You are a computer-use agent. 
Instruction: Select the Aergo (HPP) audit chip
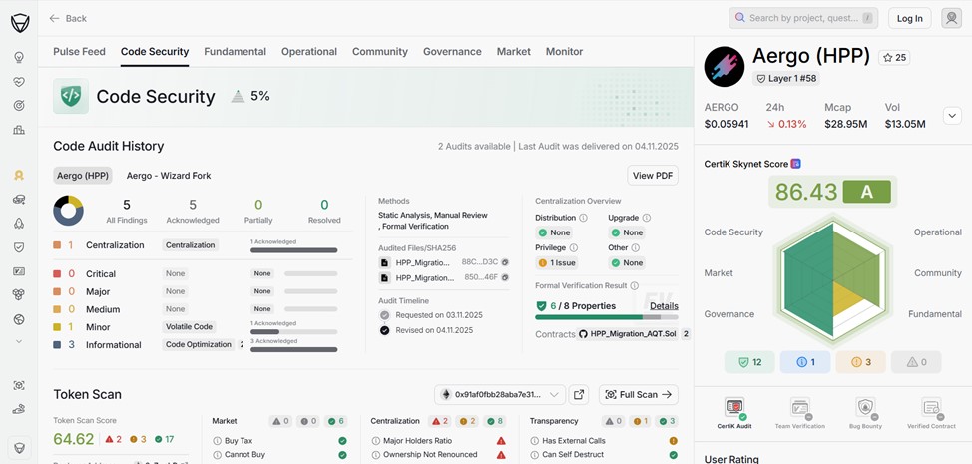pos(83,176)
